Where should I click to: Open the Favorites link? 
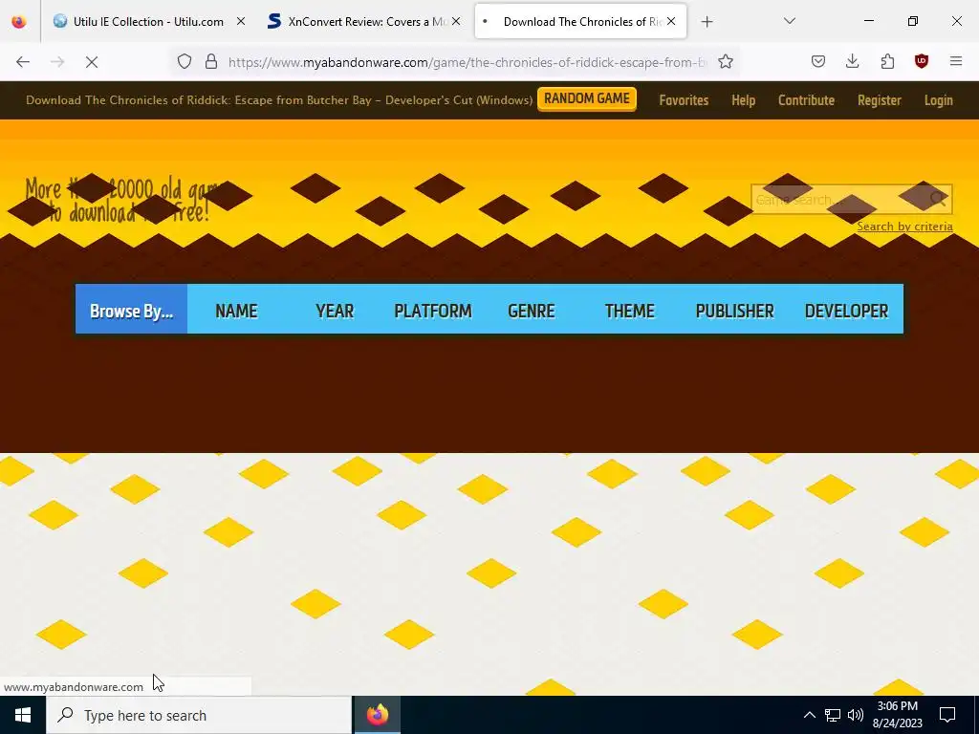(684, 100)
